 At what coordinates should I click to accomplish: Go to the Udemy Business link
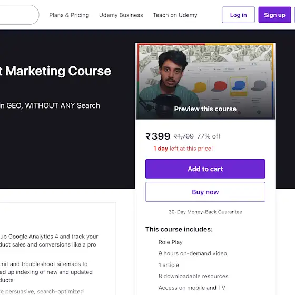[121, 15]
